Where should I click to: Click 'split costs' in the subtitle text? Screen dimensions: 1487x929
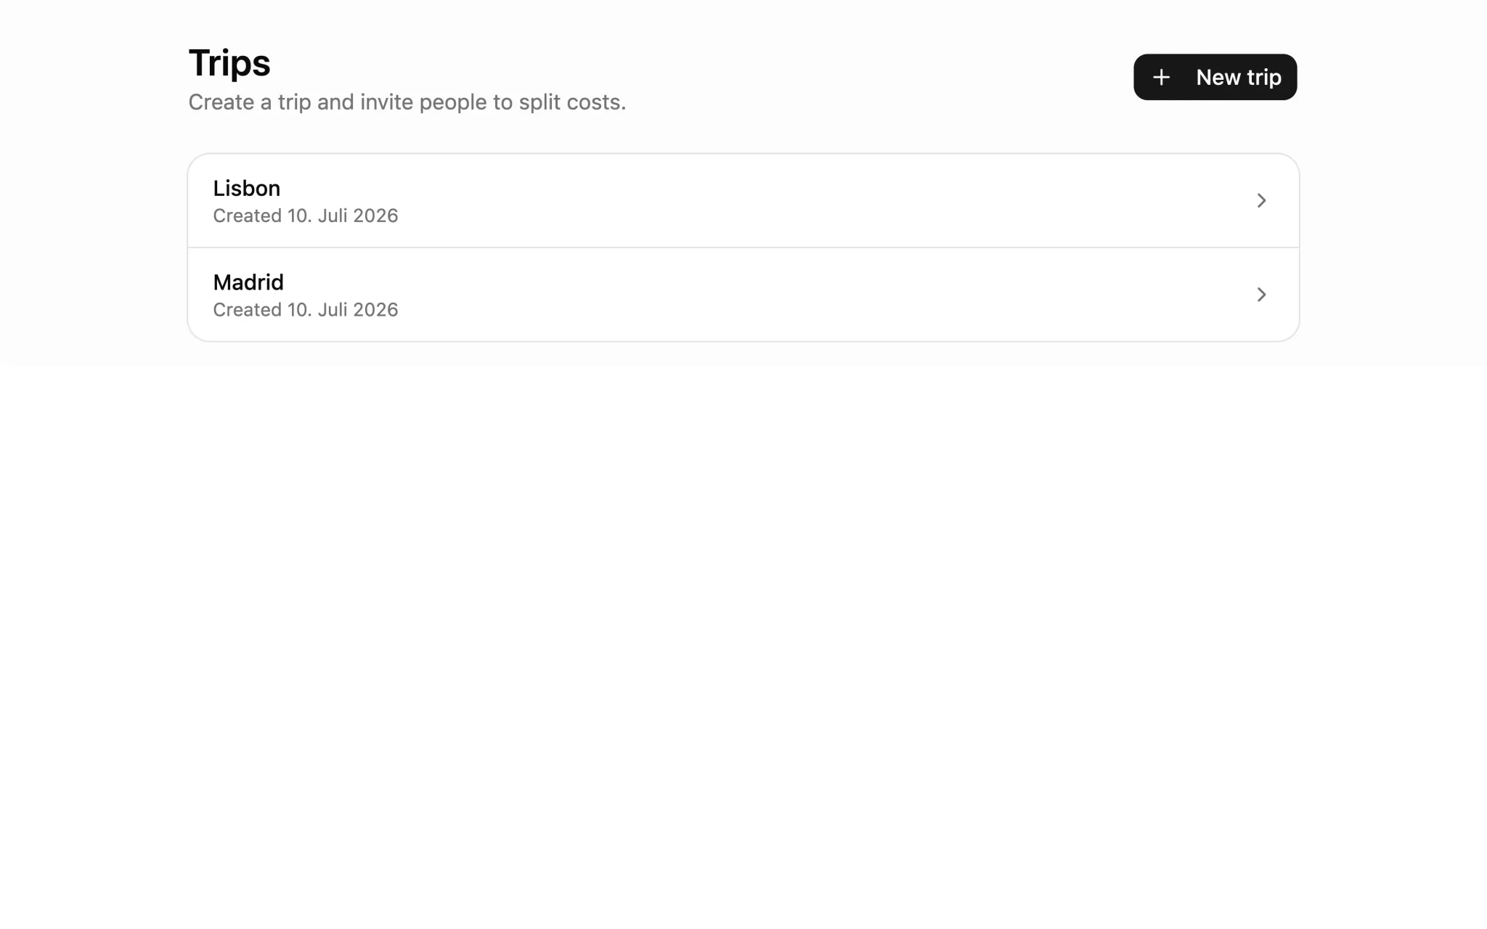[x=569, y=102]
